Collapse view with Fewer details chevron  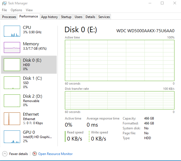click(5, 154)
